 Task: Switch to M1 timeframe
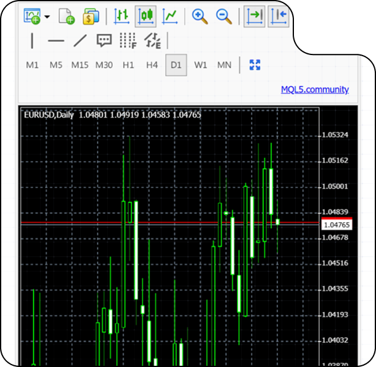32,65
